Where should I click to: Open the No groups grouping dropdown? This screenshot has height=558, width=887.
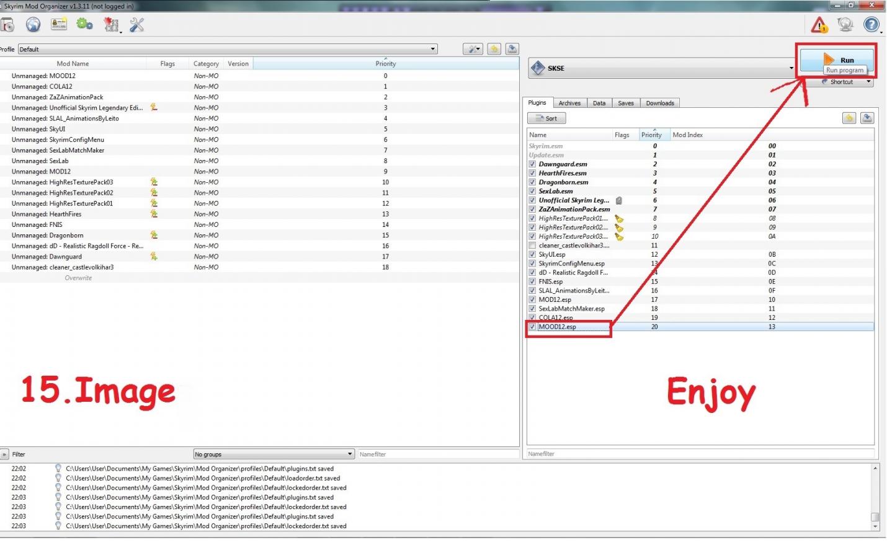pos(274,454)
